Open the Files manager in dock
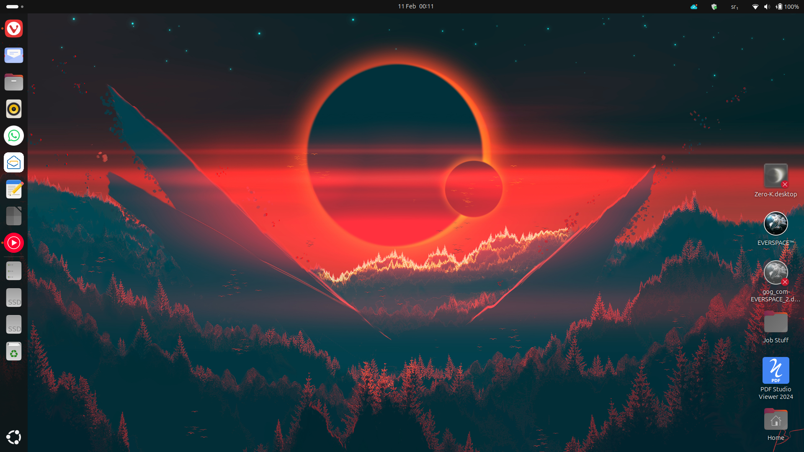The height and width of the screenshot is (452, 804). [14, 82]
